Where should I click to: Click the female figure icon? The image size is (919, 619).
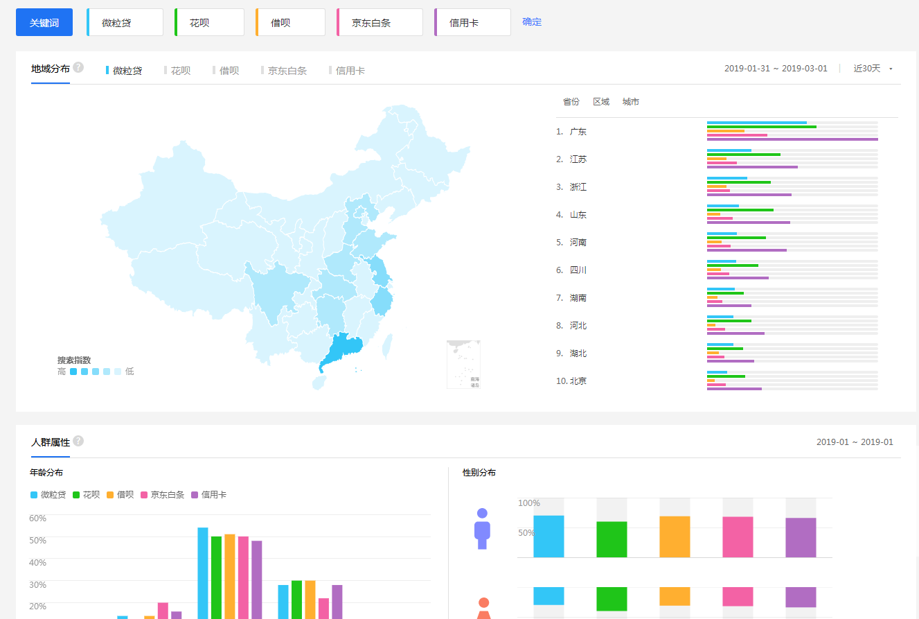click(x=483, y=608)
